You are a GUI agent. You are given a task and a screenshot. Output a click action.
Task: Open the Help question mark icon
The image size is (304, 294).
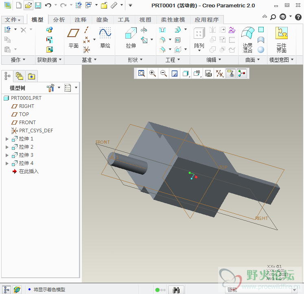(x=298, y=17)
